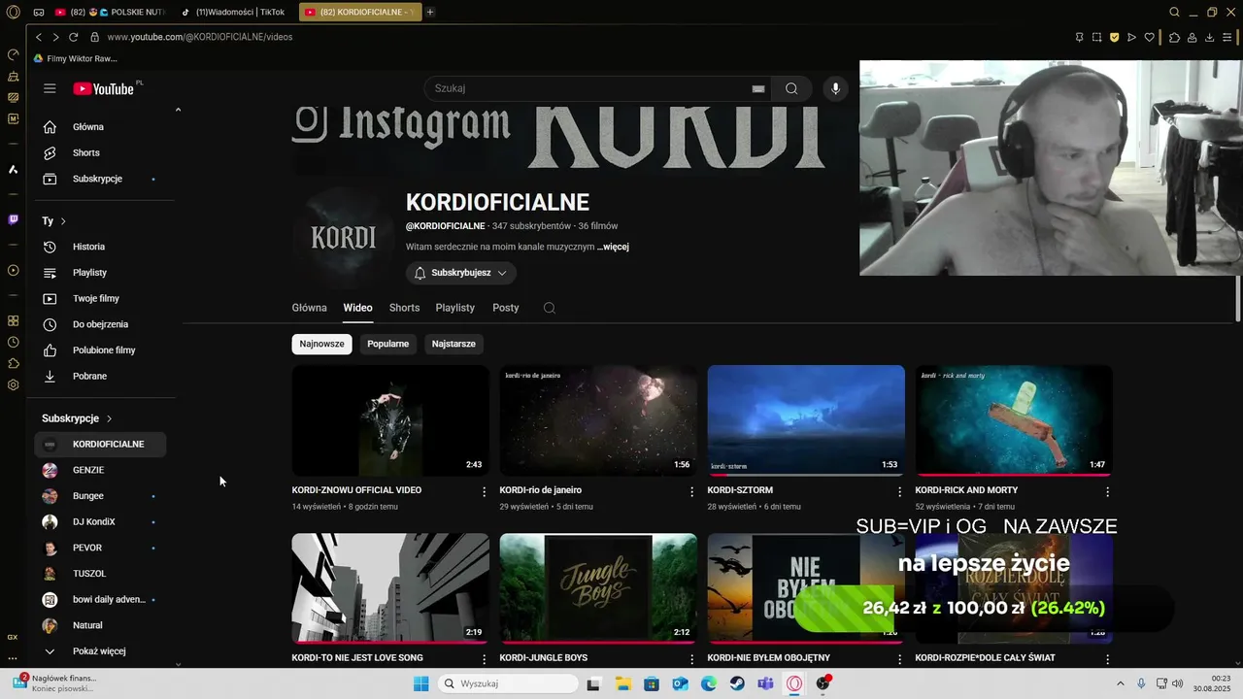The height and width of the screenshot is (699, 1243).
Task: Open browser downloads icon in toolbar
Action: coord(1210,37)
